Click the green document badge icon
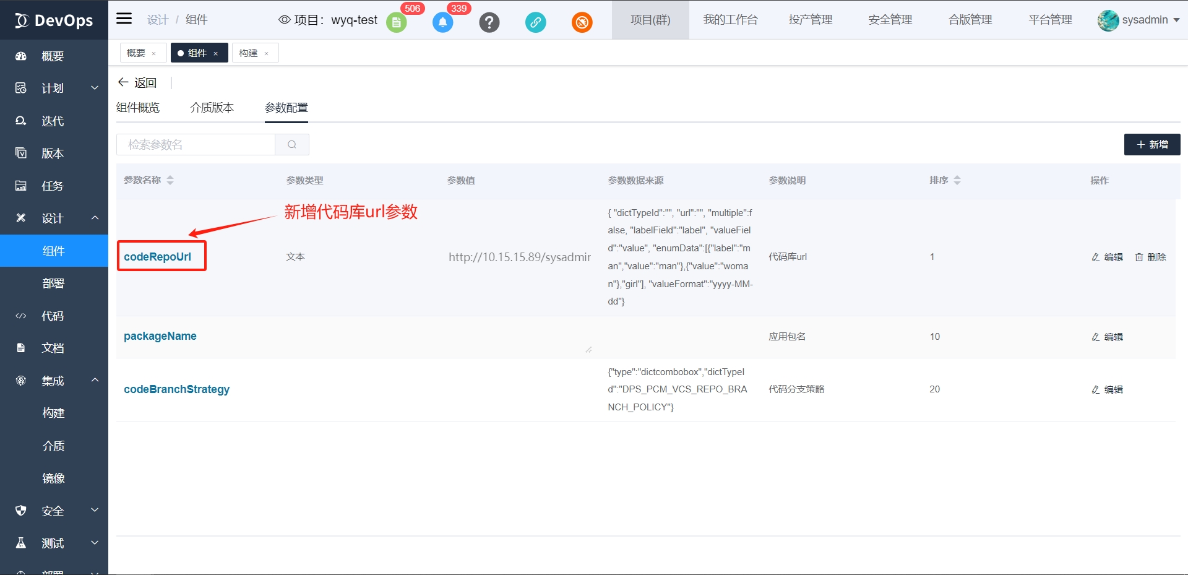 click(396, 23)
